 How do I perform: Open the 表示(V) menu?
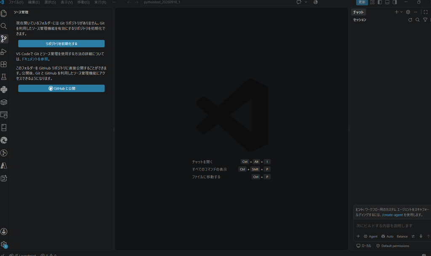coord(67,2)
